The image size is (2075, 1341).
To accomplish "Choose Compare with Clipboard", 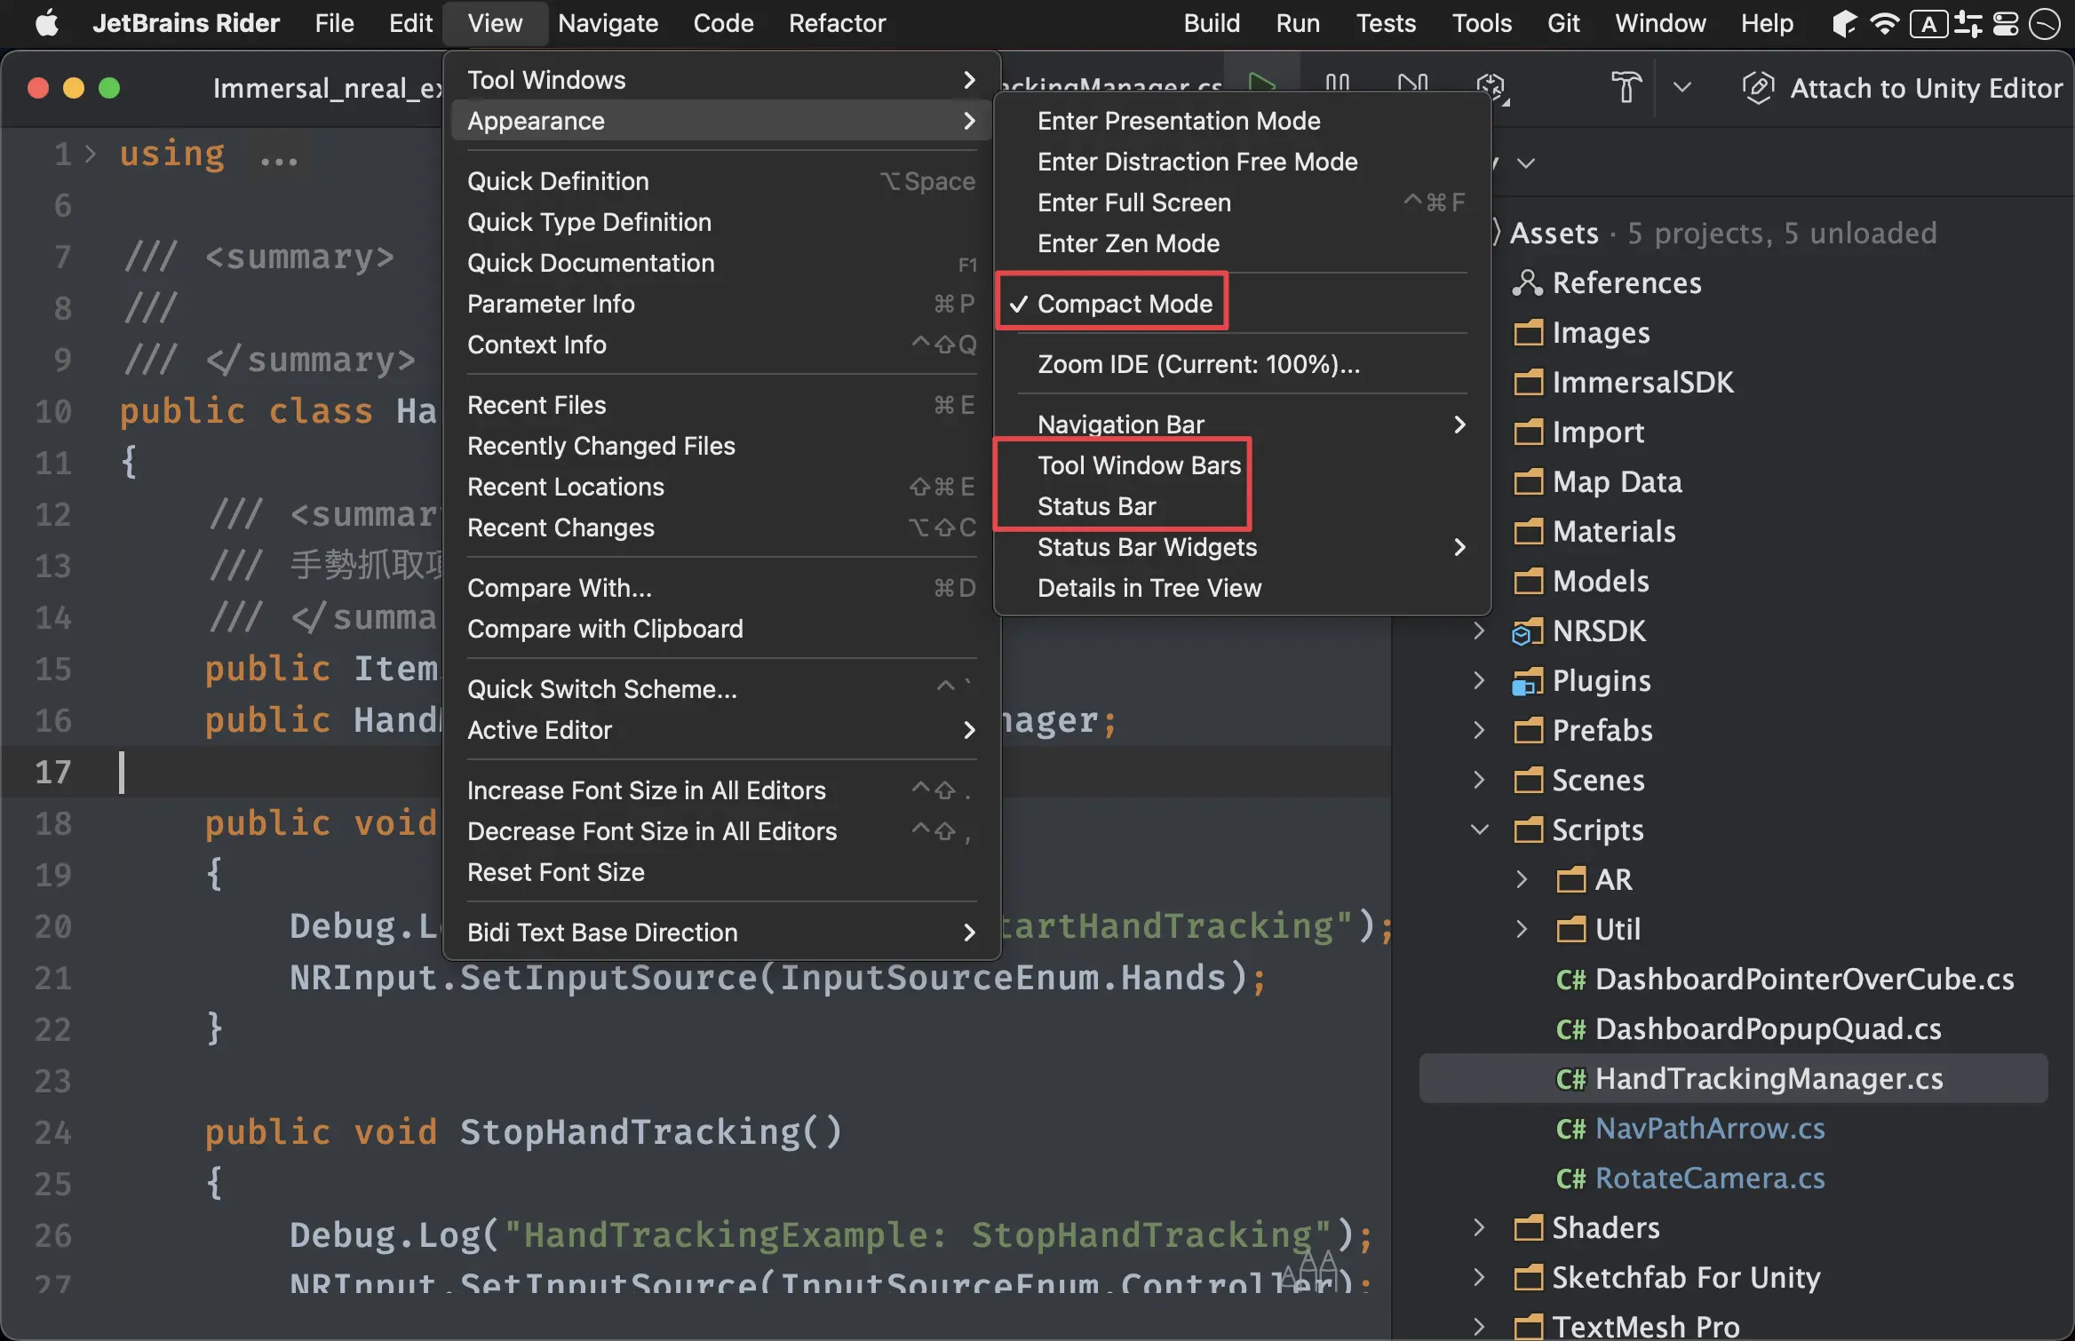I will tap(721, 629).
